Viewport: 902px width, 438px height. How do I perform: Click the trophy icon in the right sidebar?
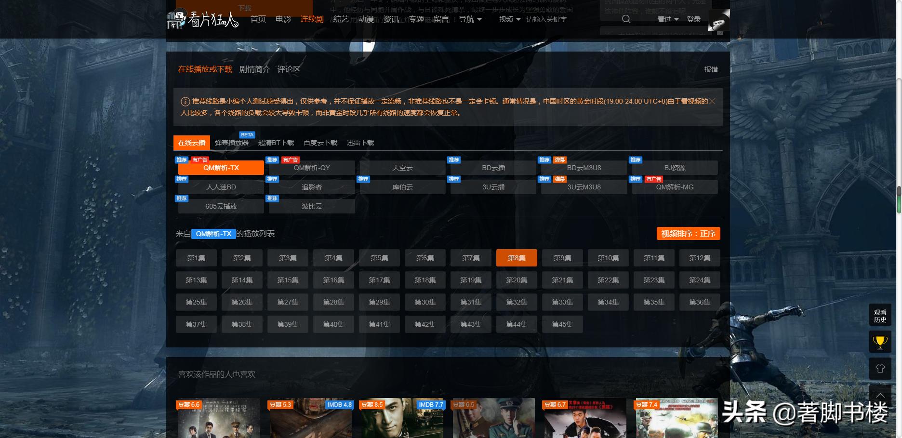pyautogui.click(x=880, y=342)
